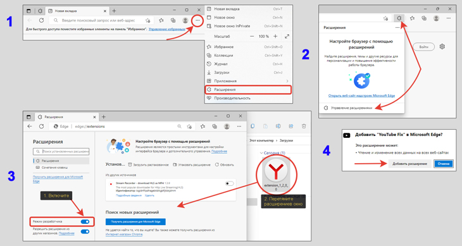Click copy icon in the Explorer Загрузки toolbar
462x246 pixels.
click(253, 126)
